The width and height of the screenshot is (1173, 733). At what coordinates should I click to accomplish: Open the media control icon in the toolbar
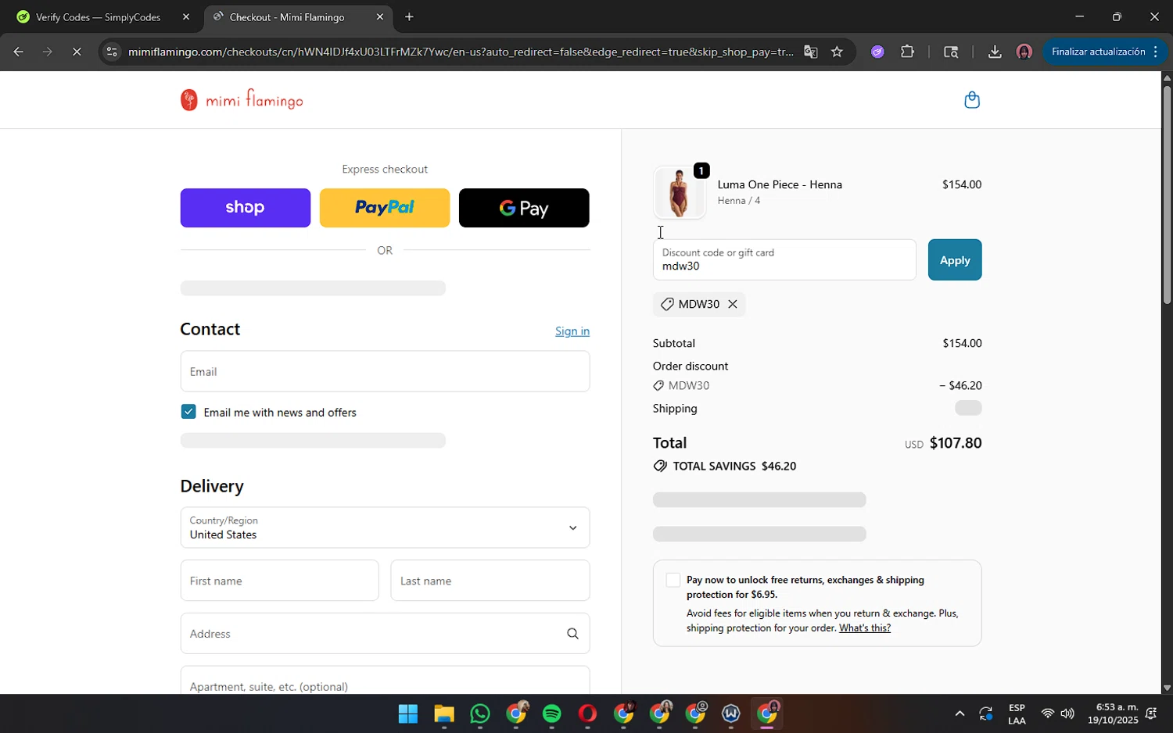coord(951,52)
